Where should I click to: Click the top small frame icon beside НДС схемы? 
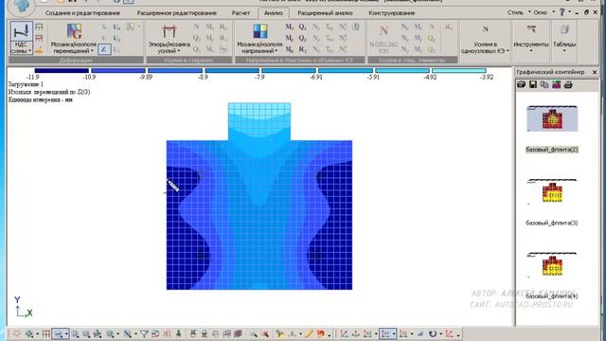coord(39,27)
